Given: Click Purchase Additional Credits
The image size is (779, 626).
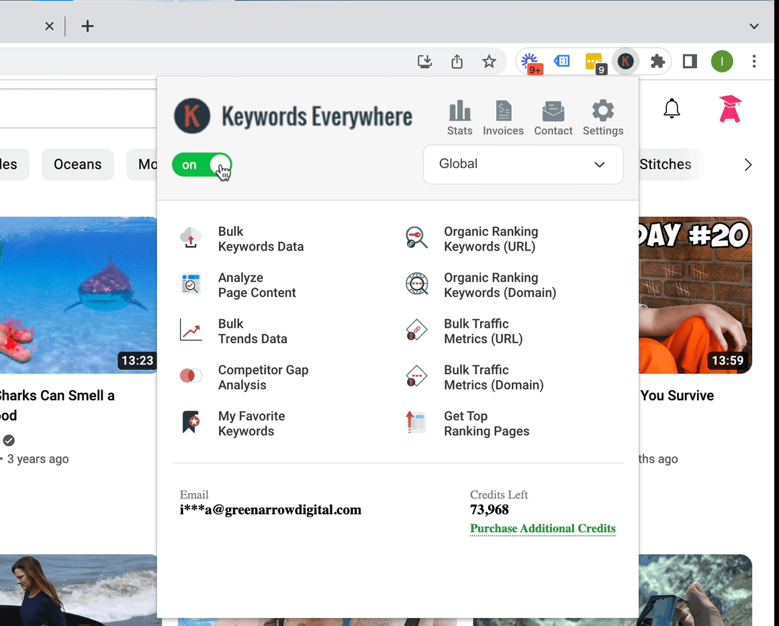Looking at the screenshot, I should click(543, 529).
